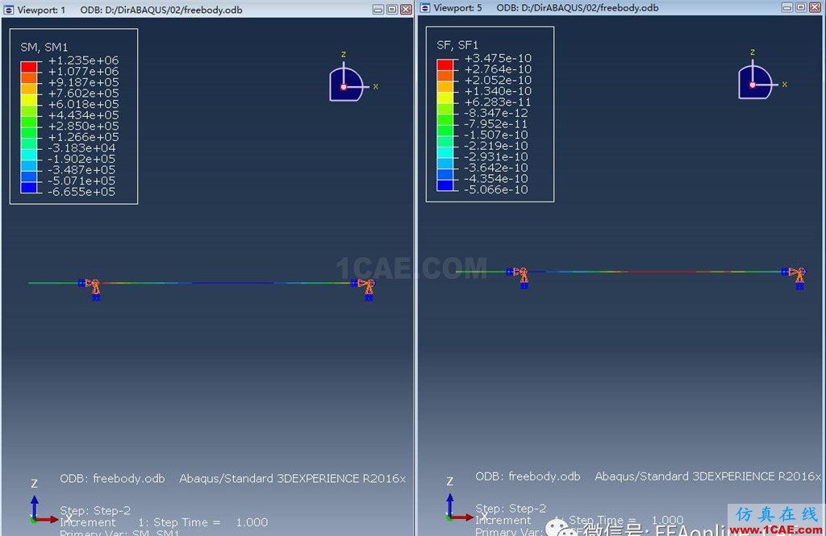Screen dimensions: 826x536
Task: Click the red swatch in the SM1 legend
Action: (x=28, y=67)
